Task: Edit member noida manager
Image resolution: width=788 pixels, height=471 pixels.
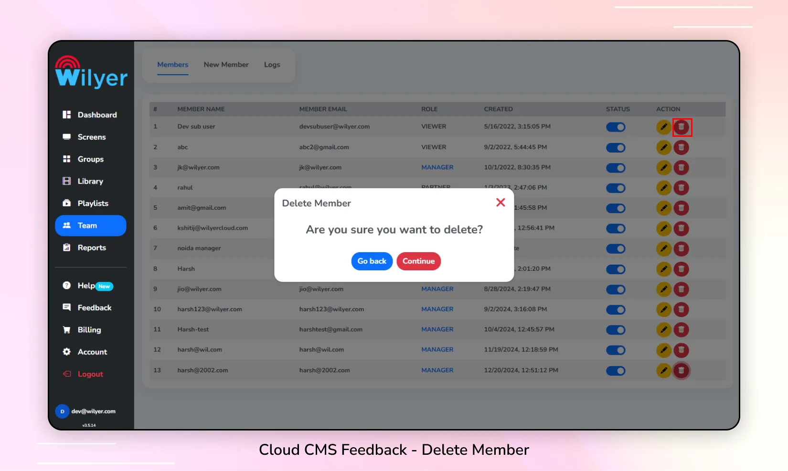Action: point(664,249)
